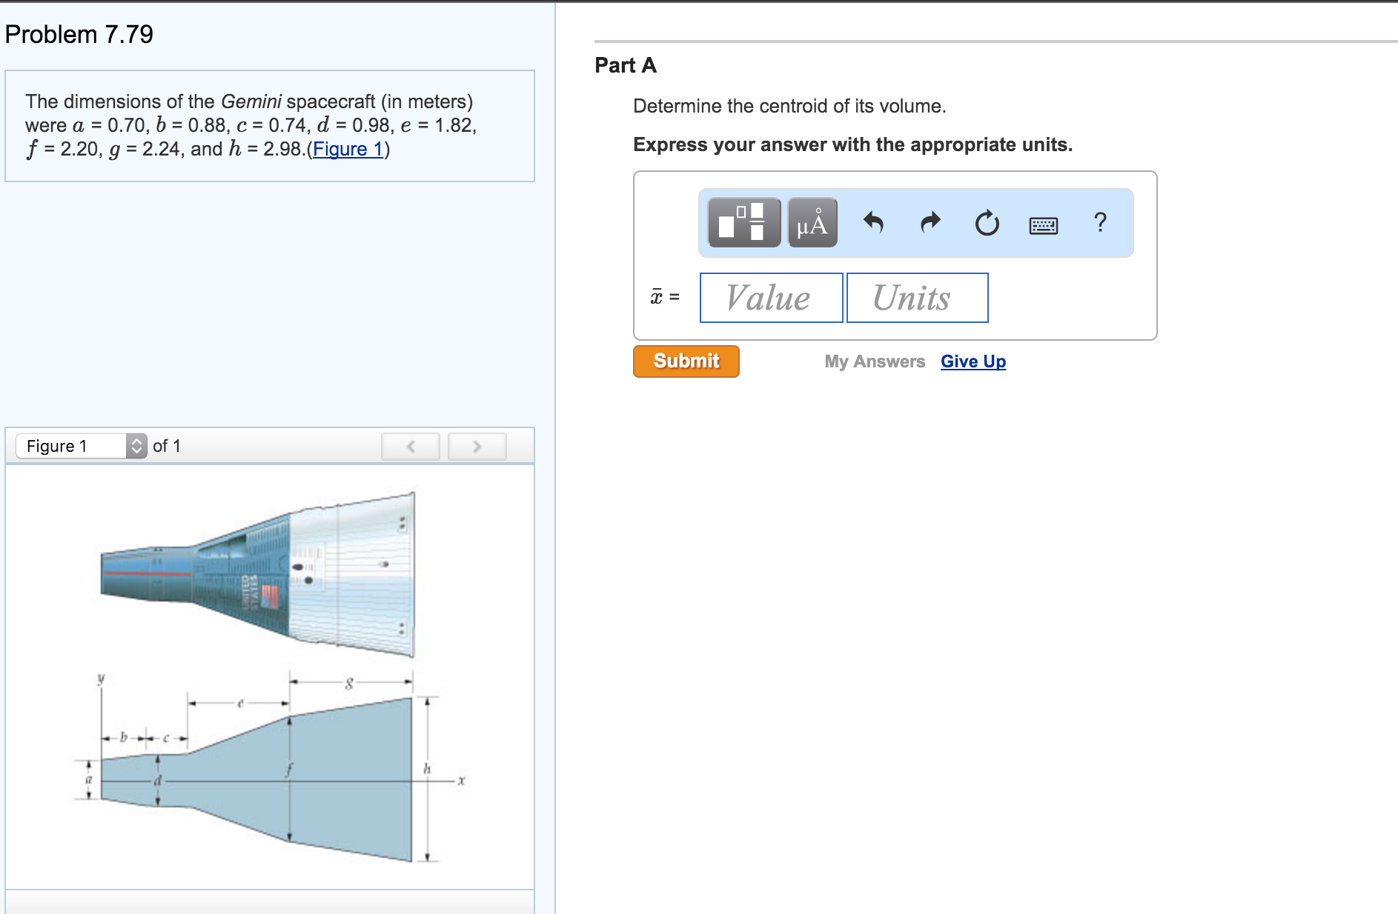Open the My Answers link
The image size is (1398, 914).
875,361
